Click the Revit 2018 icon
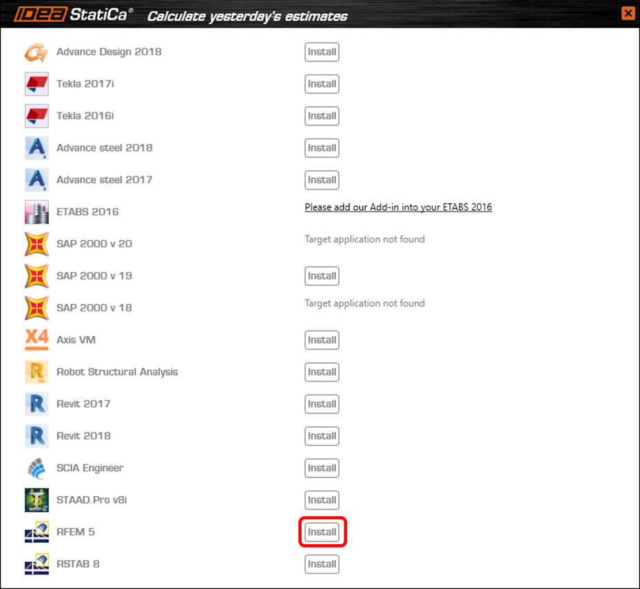Screen dimensions: 640x589 tap(37, 436)
